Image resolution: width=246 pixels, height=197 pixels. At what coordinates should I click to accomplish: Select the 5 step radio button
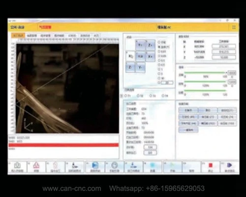click(x=159, y=74)
